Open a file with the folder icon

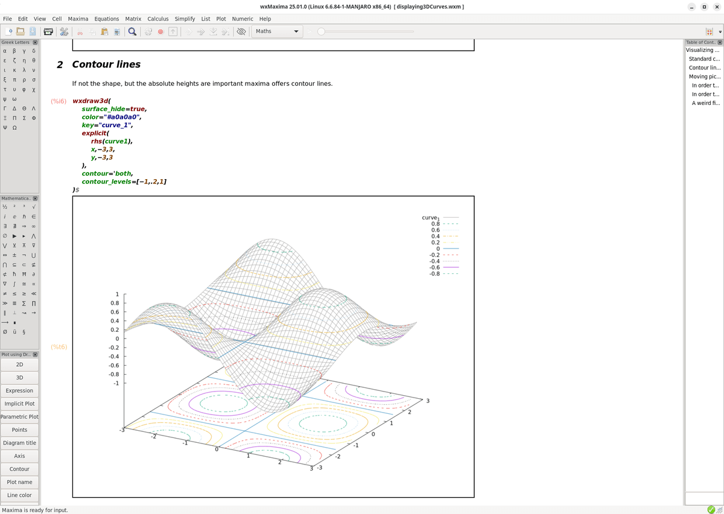click(x=21, y=31)
